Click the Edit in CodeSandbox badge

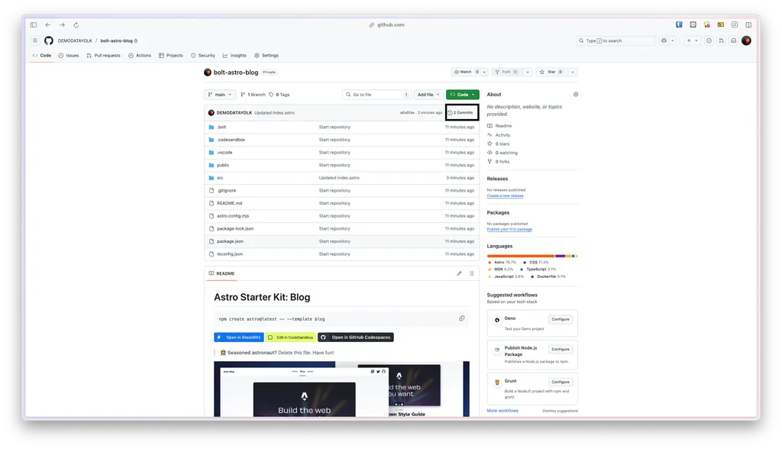point(291,338)
